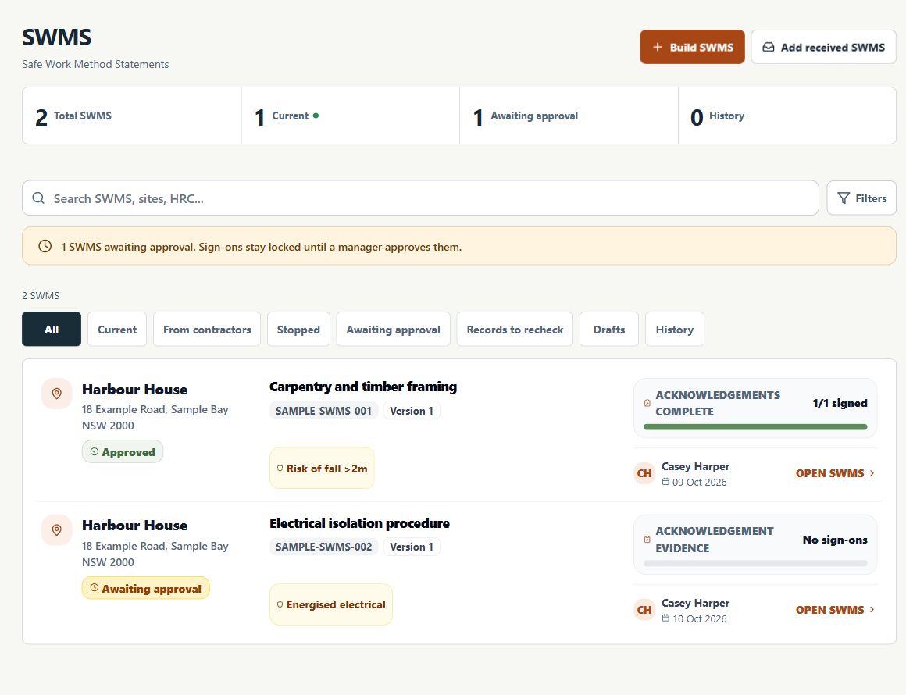Click the green acknowledgements progress bar
Screen dimensions: 906x695
point(755,427)
